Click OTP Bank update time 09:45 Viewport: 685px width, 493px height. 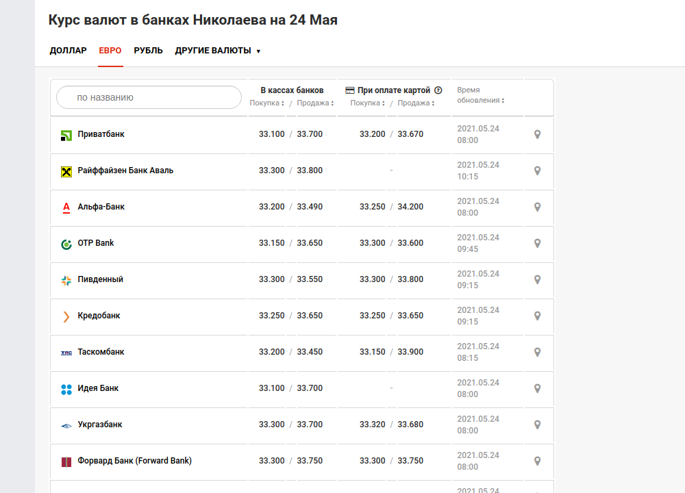tap(467, 249)
